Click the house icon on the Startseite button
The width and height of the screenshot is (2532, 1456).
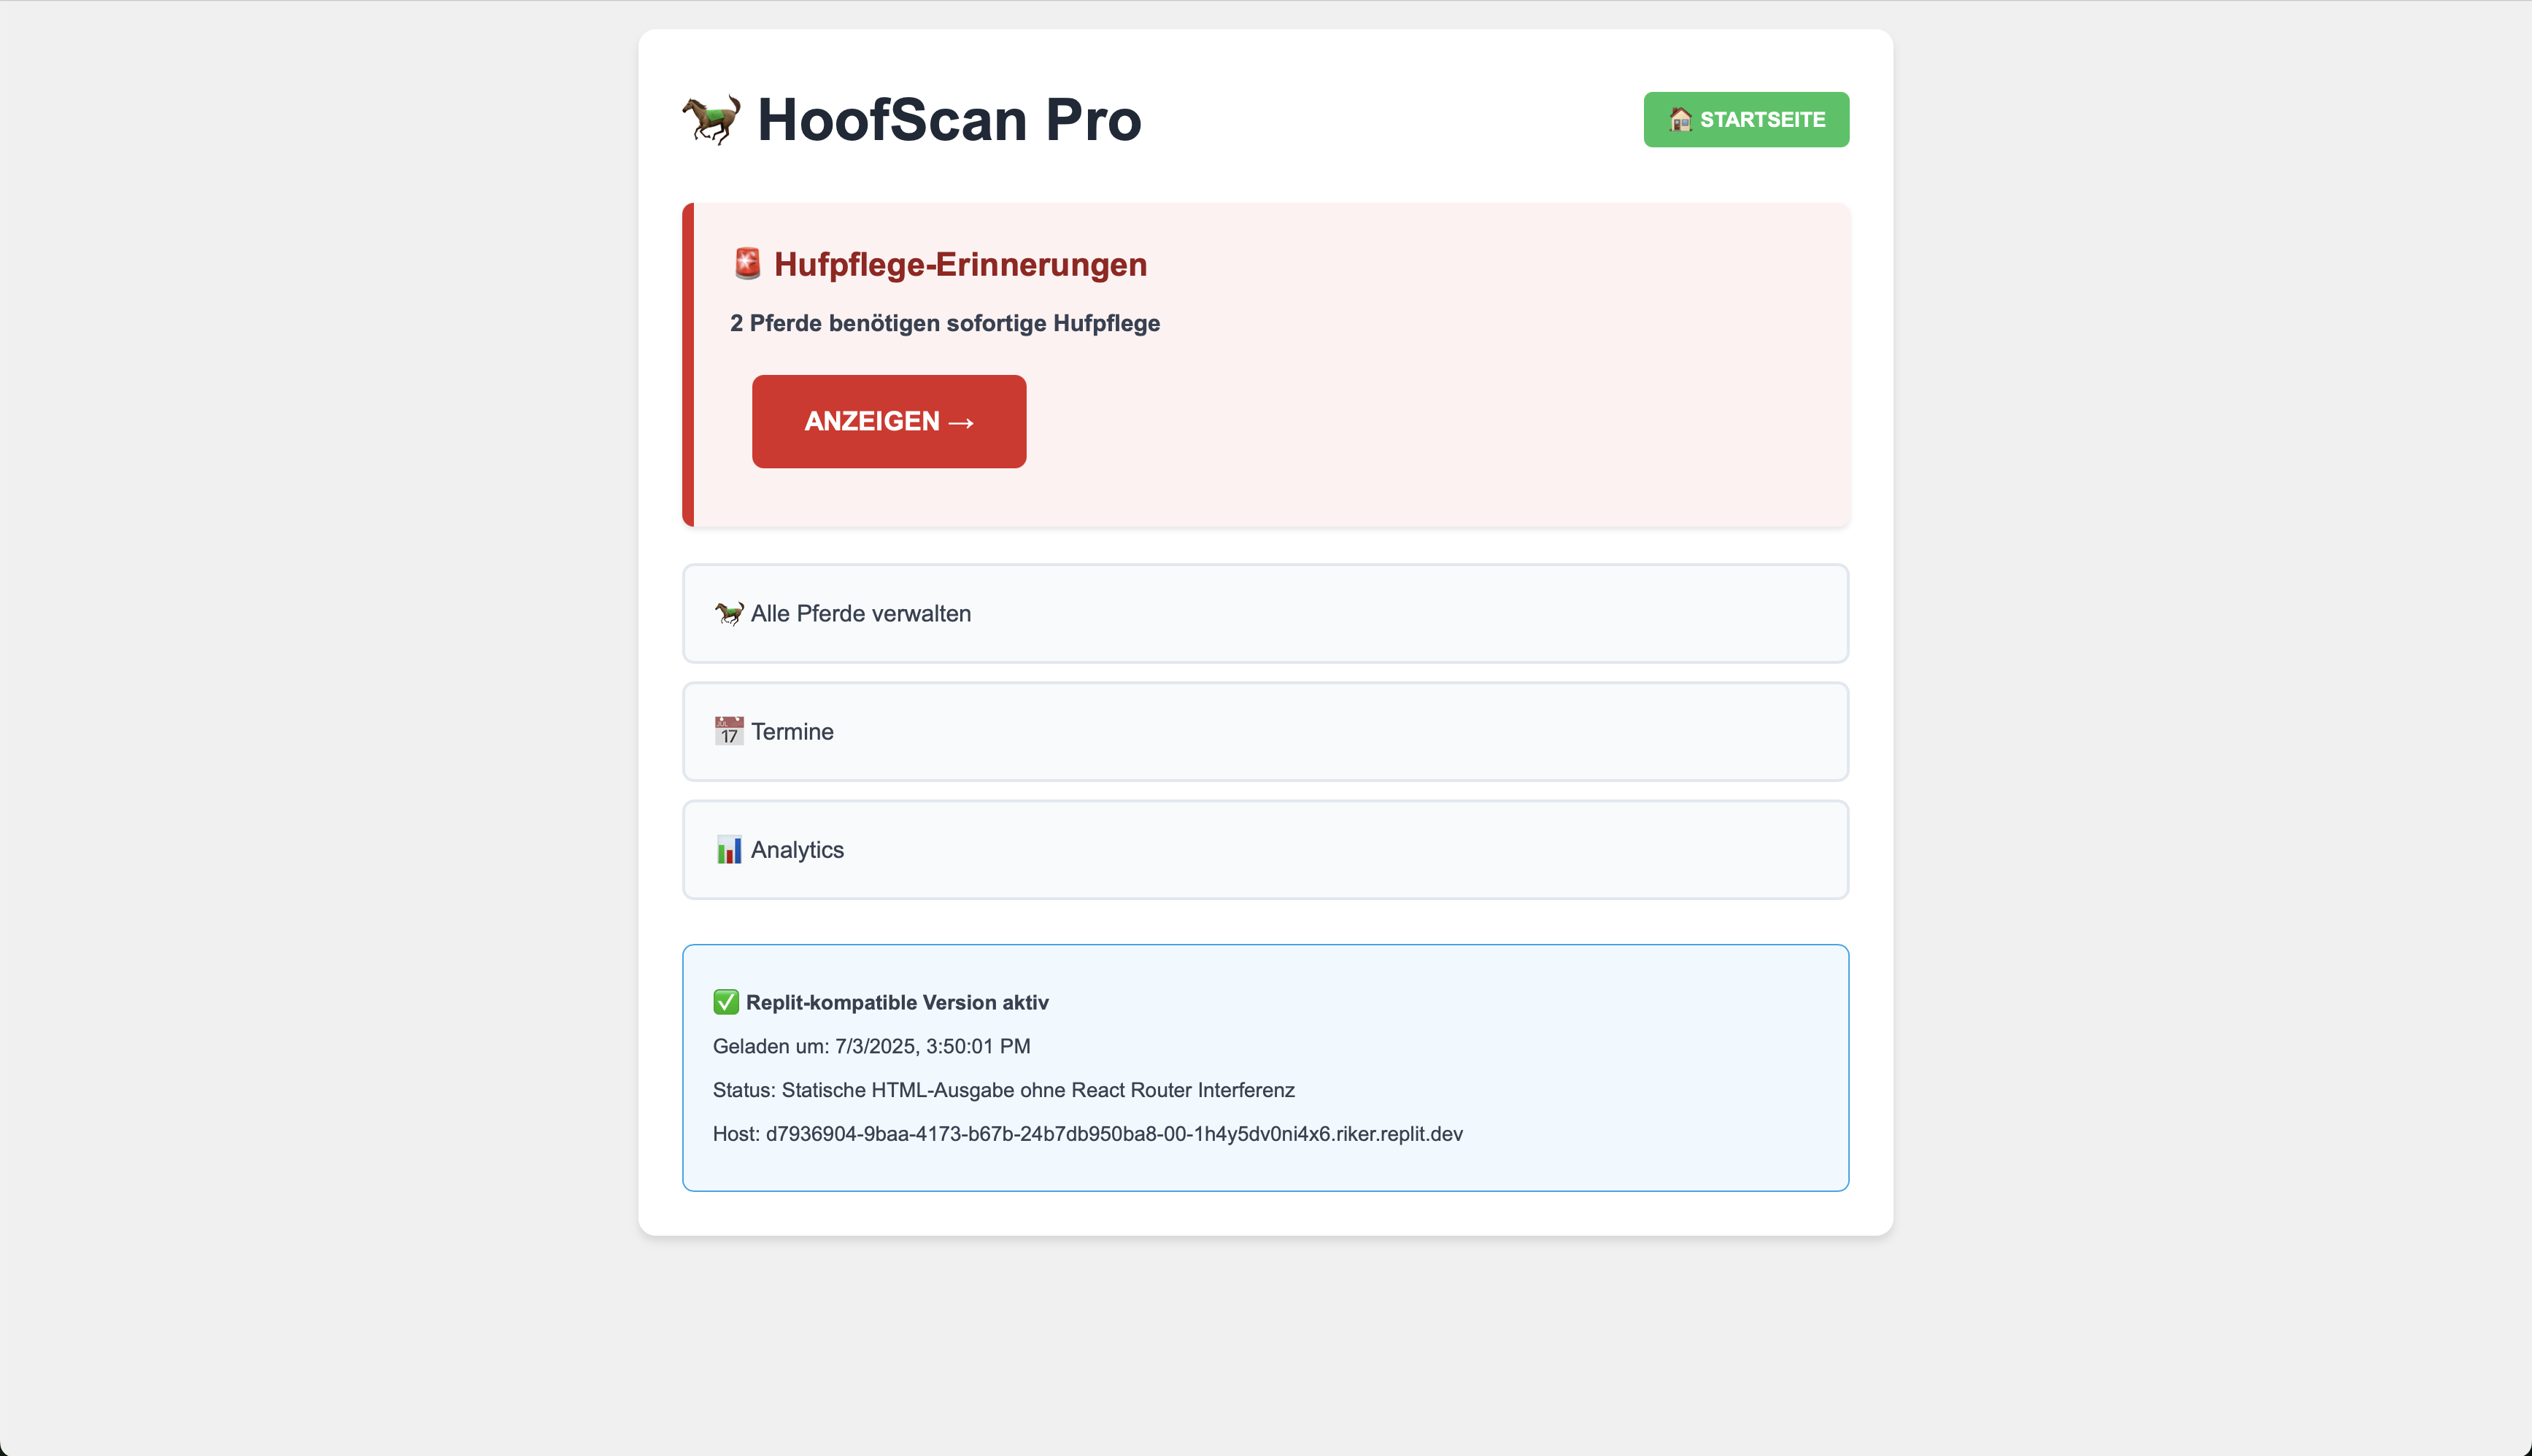tap(1681, 120)
